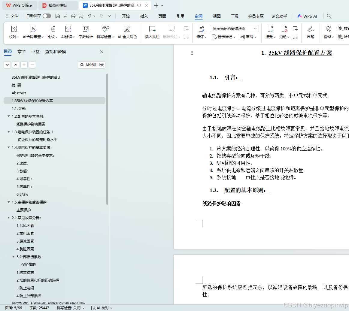Open the 拼写检查: 关闭 status dropdown
The image size is (349, 311).
pos(71,308)
